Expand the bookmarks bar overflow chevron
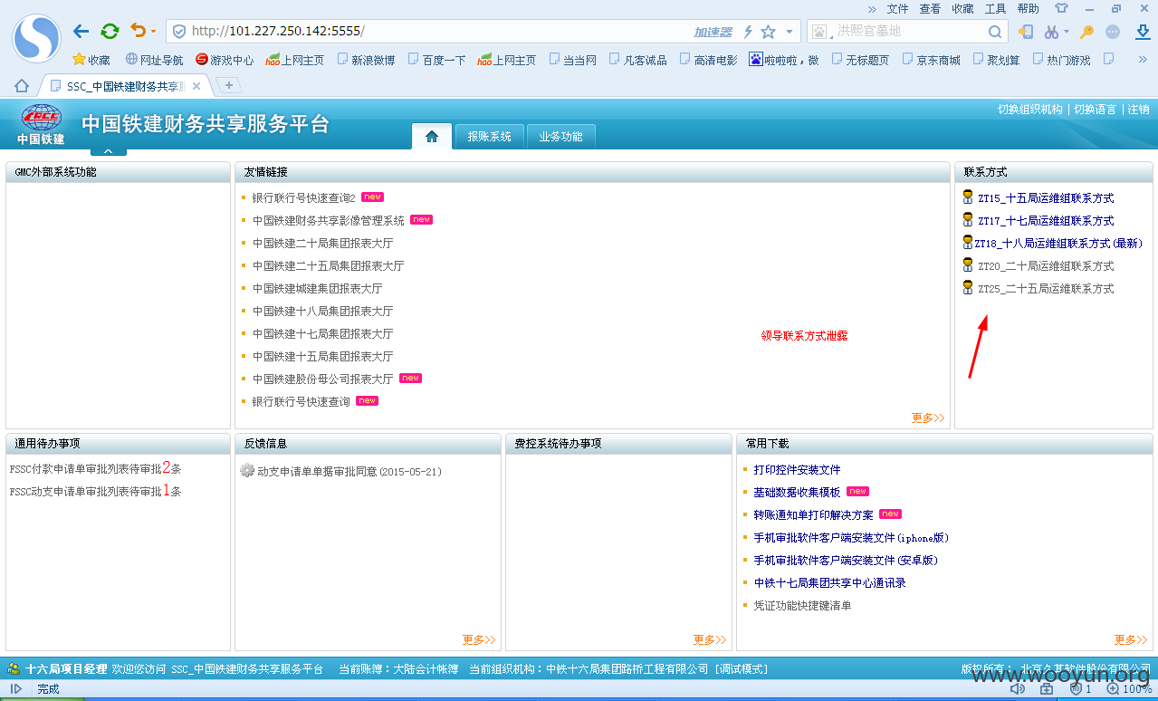 pos(1143,60)
